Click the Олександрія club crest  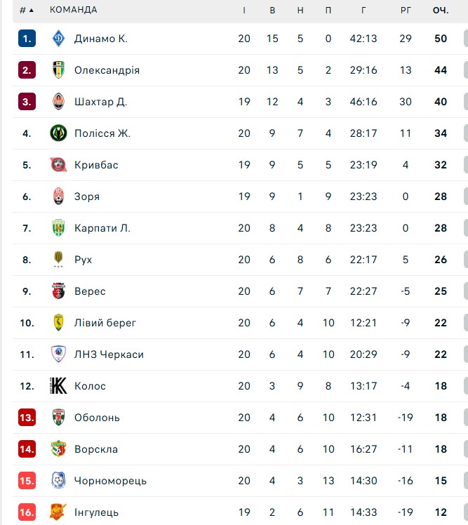58,70
